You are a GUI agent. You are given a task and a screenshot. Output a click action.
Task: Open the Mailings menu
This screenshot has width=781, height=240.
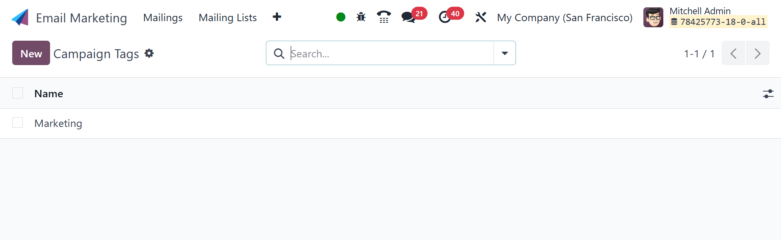163,17
